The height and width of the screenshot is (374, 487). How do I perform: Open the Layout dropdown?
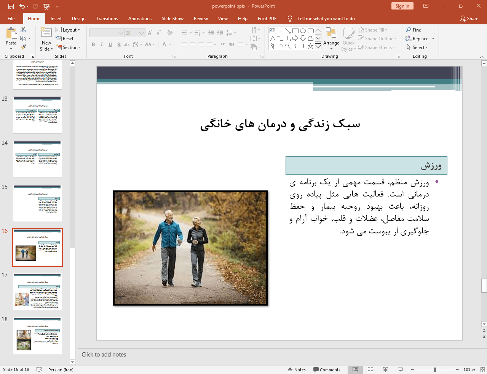pos(68,30)
